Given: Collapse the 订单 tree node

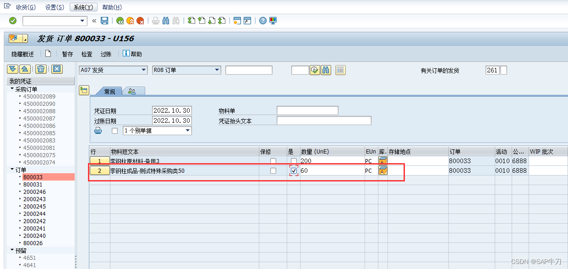Looking at the screenshot, I should click(12, 169).
